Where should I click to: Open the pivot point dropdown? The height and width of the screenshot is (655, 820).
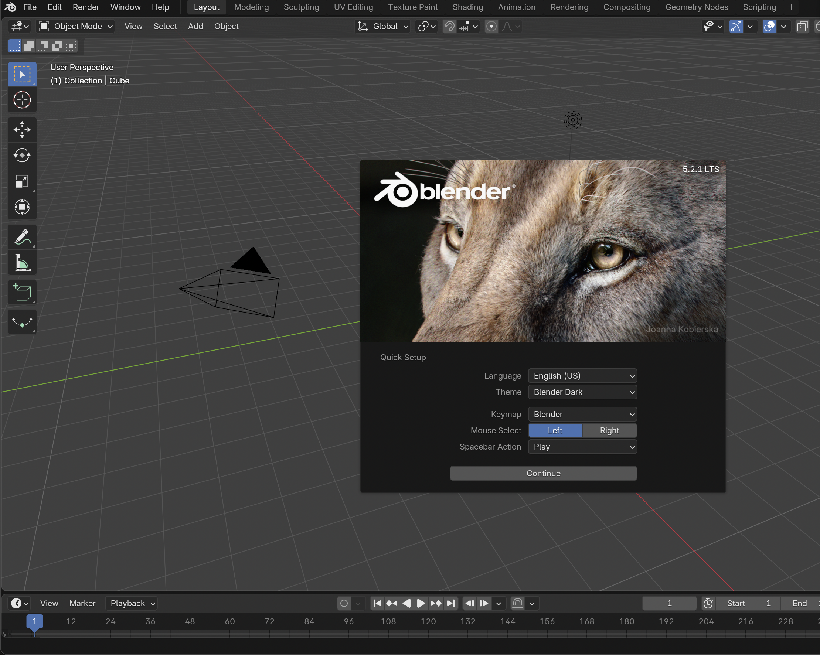coord(427,26)
